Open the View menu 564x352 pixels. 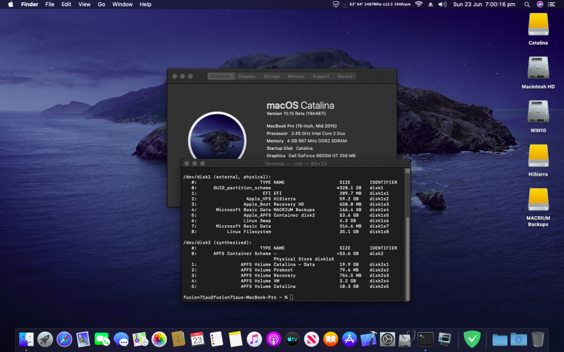pyautogui.click(x=85, y=5)
